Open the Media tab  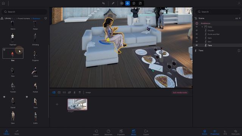click(133, 132)
